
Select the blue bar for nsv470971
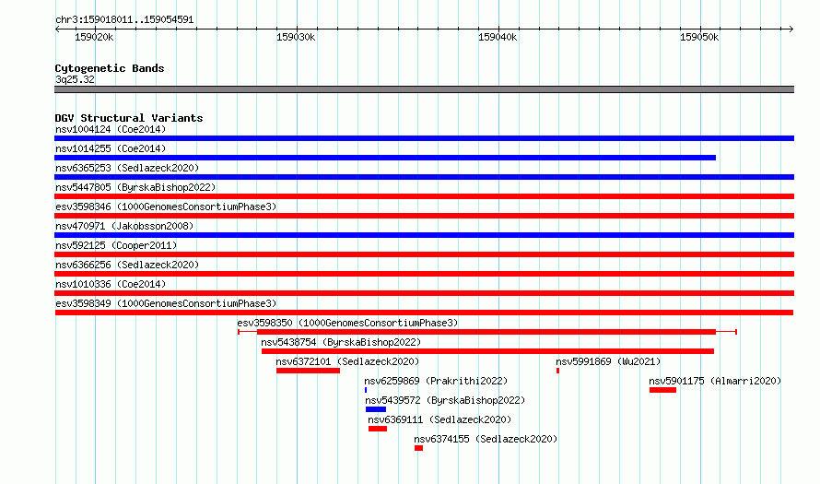coord(424,235)
